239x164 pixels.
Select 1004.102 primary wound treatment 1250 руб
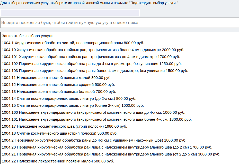[92, 64]
